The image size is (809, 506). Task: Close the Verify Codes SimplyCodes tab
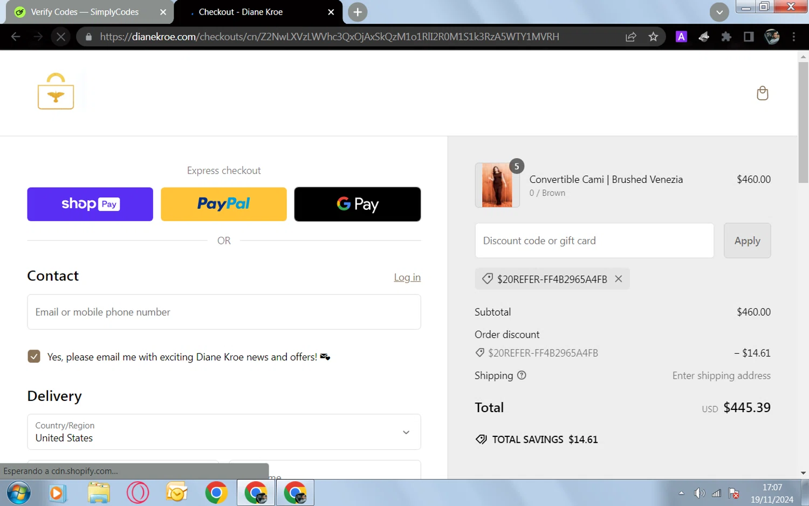163,12
